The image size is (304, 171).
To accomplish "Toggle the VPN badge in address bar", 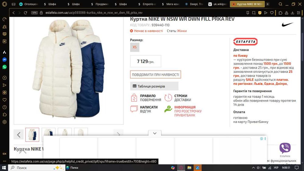I will 34,12.
